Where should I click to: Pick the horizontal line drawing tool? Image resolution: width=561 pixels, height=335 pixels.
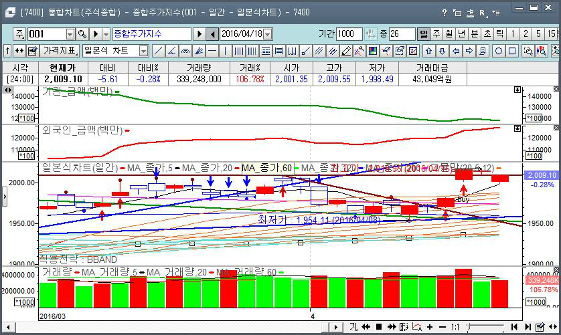tap(212, 51)
